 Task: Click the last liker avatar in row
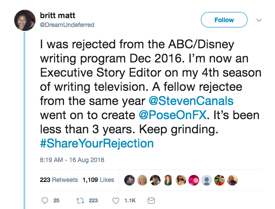coord(232,180)
